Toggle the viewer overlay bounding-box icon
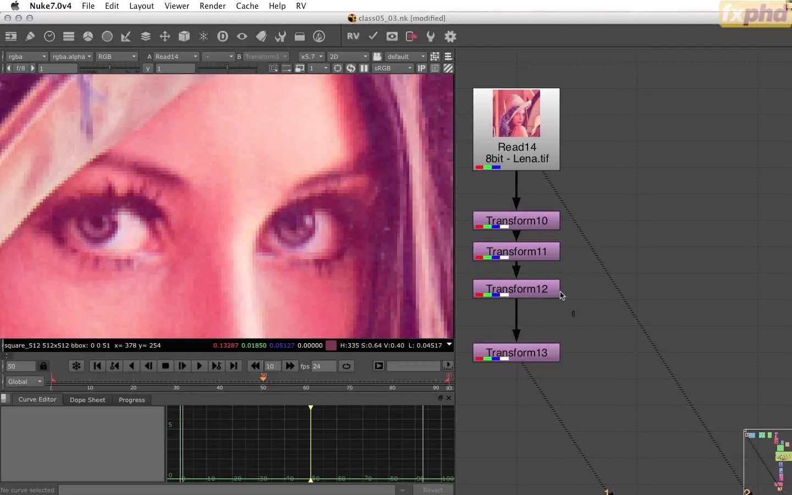This screenshot has width=792, height=495. point(435,57)
